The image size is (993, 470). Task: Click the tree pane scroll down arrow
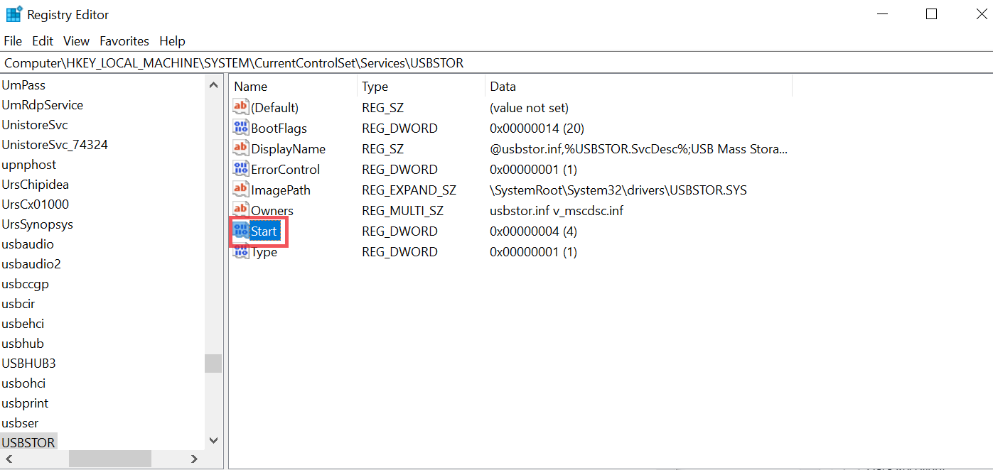213,441
